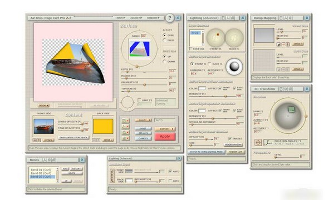Click the Cancel button

coord(144,138)
